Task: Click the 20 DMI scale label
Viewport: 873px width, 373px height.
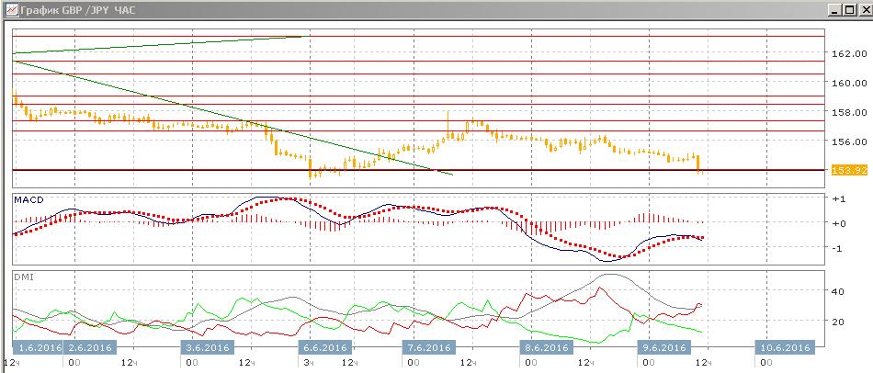Action: [x=838, y=322]
